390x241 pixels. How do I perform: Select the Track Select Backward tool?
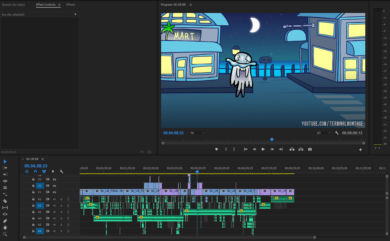5,175
